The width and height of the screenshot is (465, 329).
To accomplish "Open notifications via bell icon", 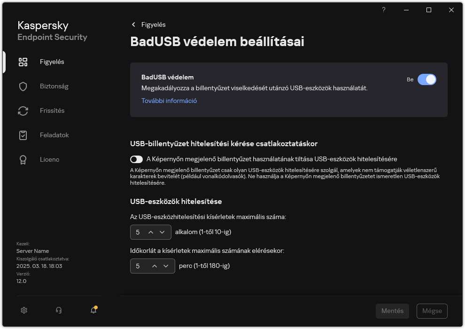I will coord(93,311).
